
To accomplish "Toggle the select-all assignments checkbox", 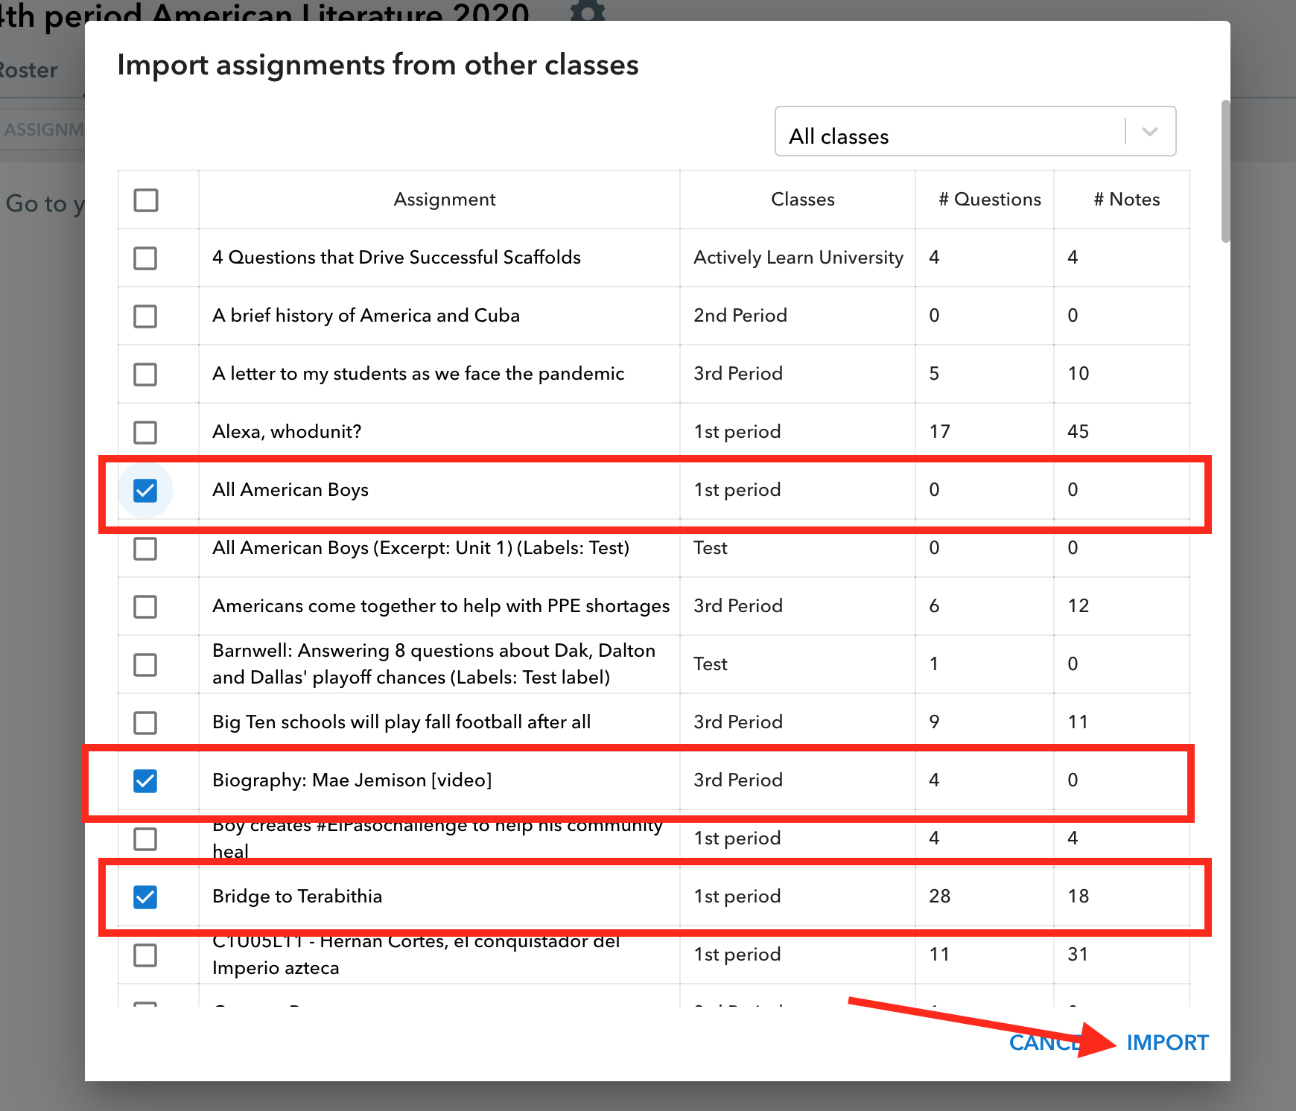I will (145, 200).
